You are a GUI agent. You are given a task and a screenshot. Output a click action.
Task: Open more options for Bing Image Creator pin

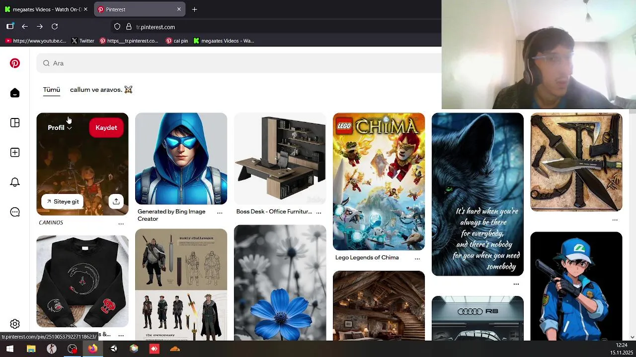[220, 212]
